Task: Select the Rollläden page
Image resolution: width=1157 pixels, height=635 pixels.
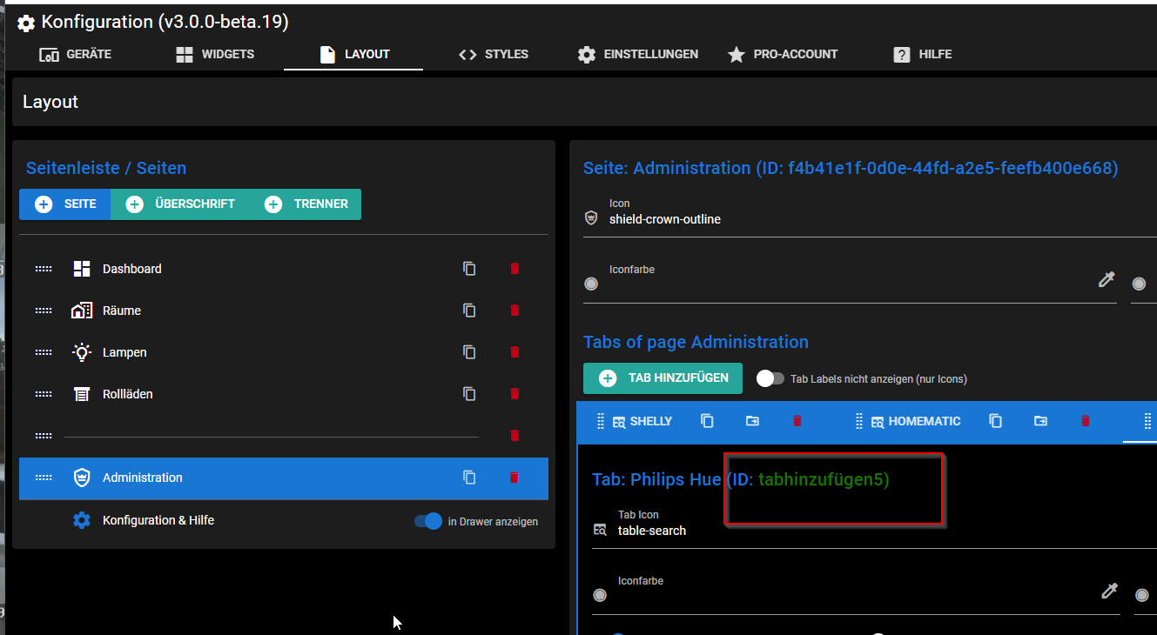Action: [284, 394]
